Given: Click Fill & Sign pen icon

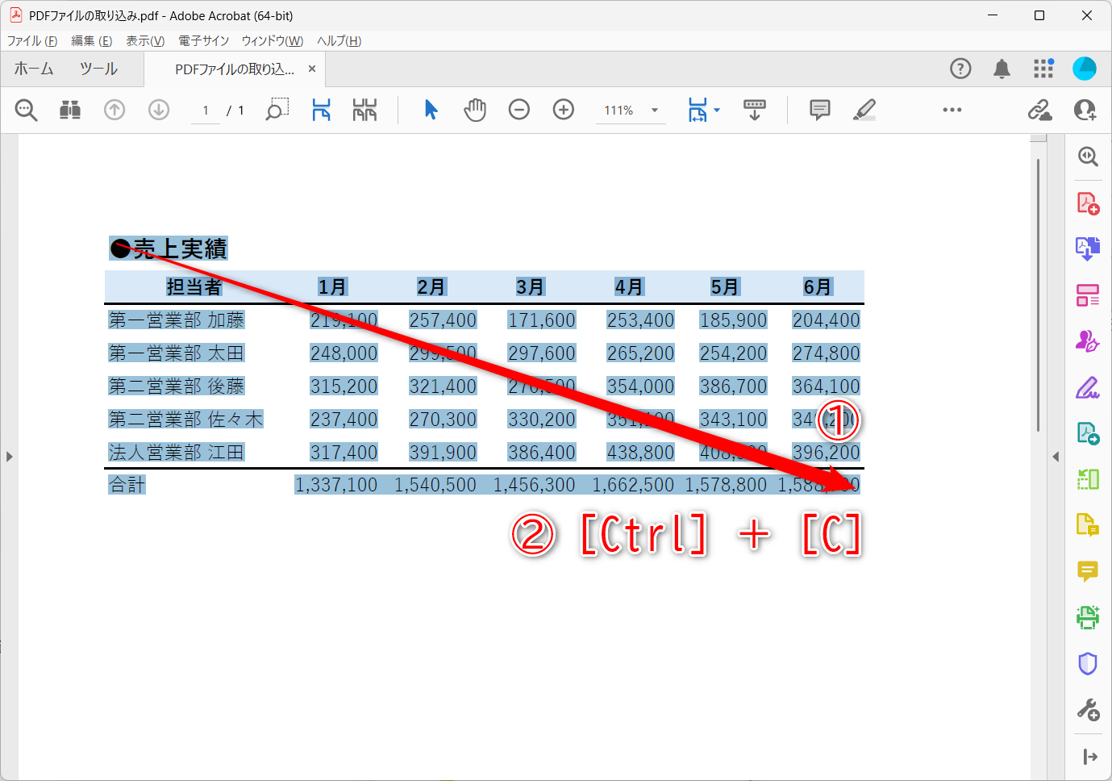Looking at the screenshot, I should pyautogui.click(x=1088, y=388).
